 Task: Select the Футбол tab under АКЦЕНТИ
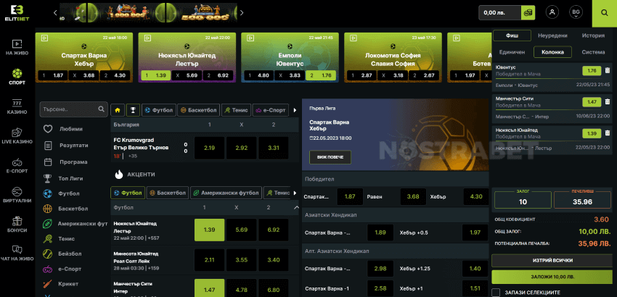click(x=128, y=193)
